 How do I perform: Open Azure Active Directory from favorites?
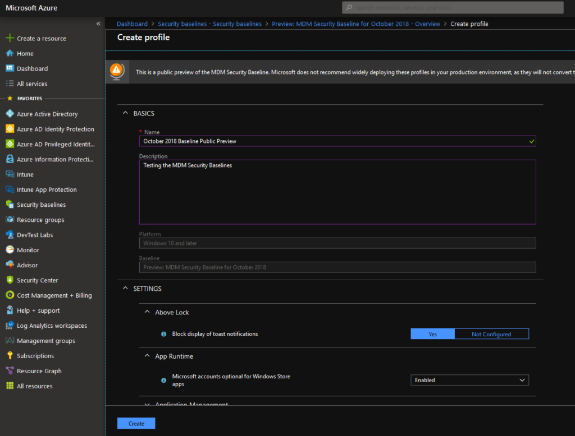[47, 114]
